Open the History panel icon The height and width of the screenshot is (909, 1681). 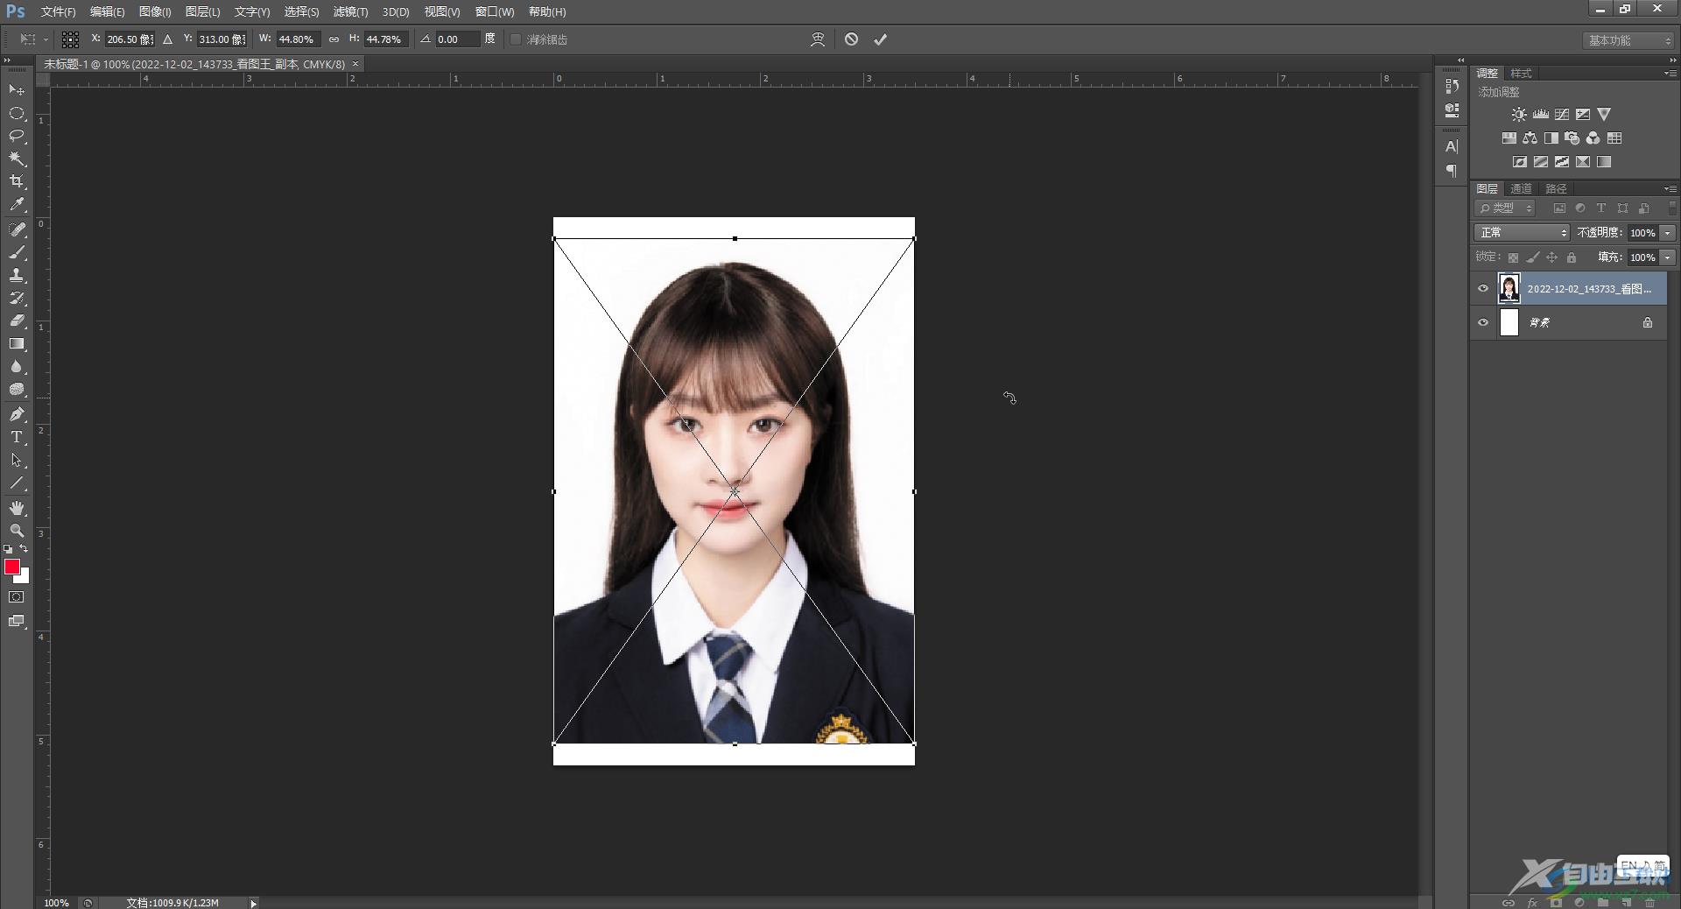(1452, 86)
